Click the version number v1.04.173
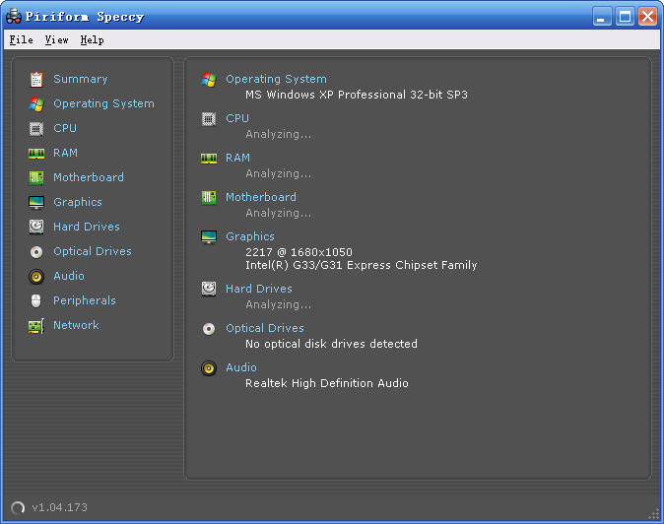The width and height of the screenshot is (664, 524). pos(59,507)
